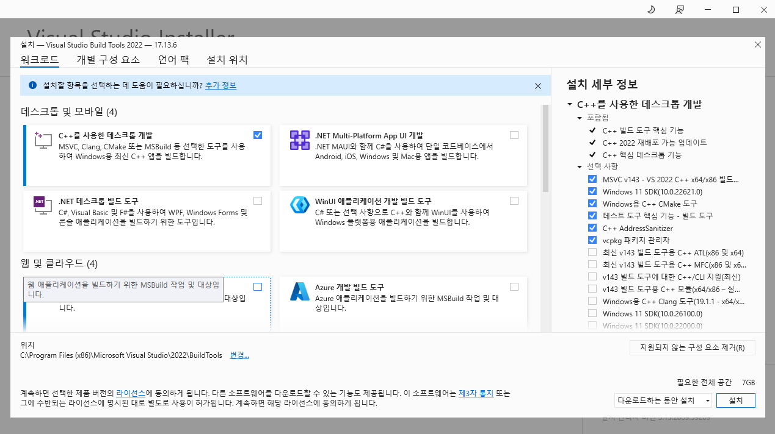Open the 다운로드하는 동안 설치 dropdown

click(663, 401)
